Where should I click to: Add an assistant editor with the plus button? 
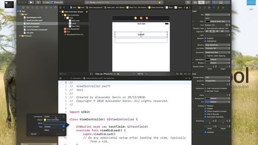click(186, 78)
